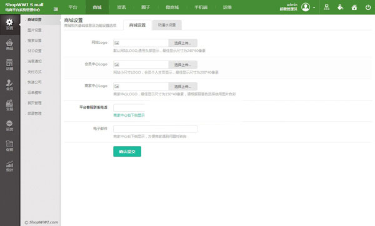
Task: Click image icon in 商家中心Logo field
Action: tap(116, 86)
